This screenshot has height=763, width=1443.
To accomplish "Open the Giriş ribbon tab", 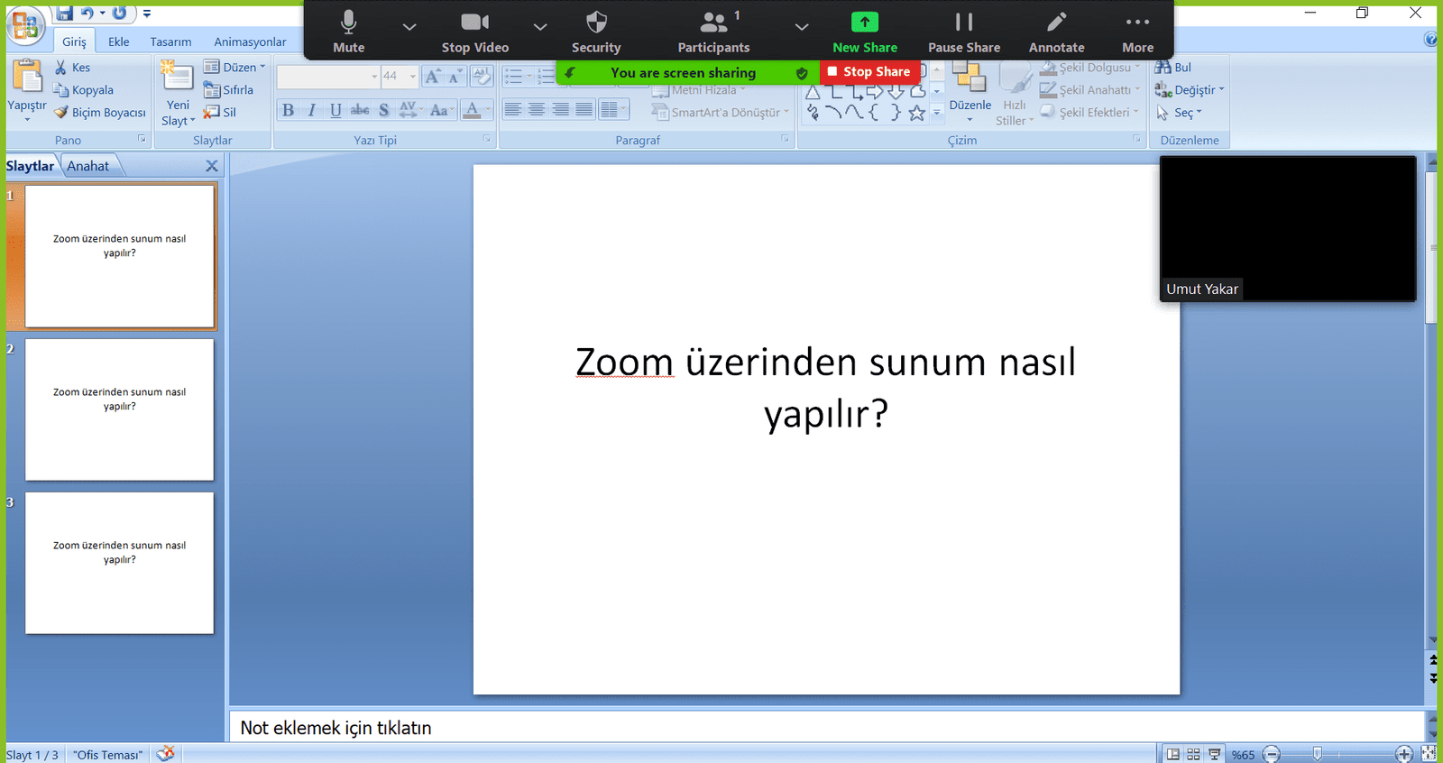I will coord(74,41).
